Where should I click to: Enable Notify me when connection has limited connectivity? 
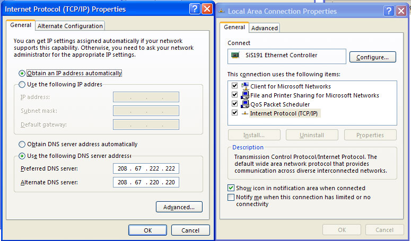[231, 197]
